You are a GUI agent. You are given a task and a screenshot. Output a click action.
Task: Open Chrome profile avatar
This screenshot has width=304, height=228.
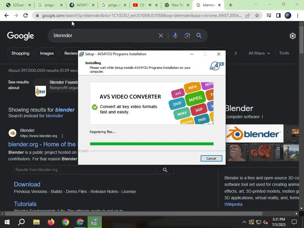(x=288, y=15)
